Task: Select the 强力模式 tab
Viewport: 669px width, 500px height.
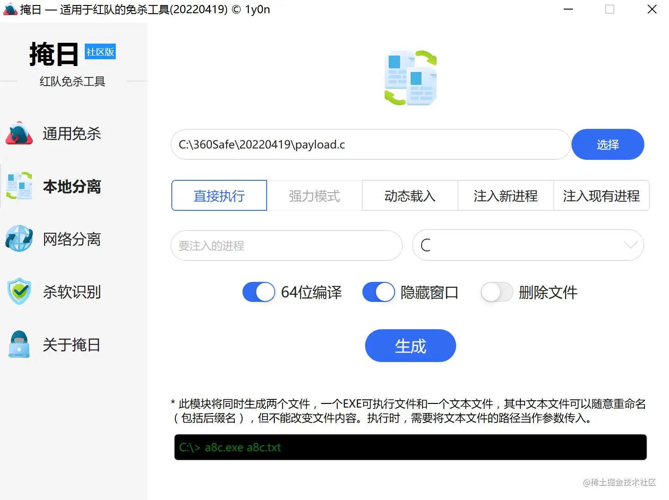Action: pos(314,195)
